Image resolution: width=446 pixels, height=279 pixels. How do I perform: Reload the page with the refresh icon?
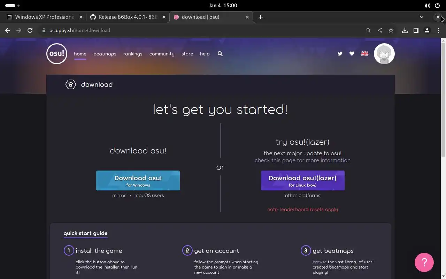(30, 30)
